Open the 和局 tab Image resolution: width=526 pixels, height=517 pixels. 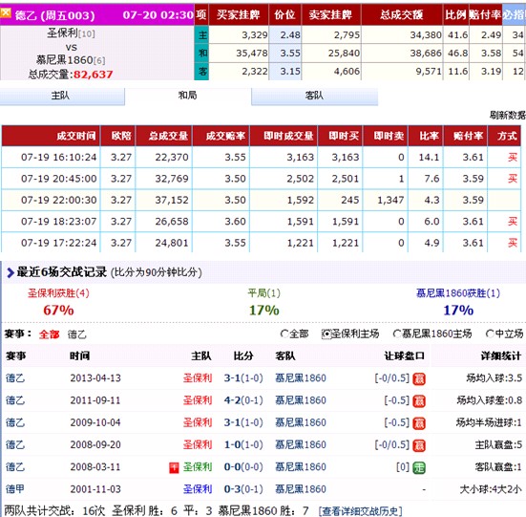(188, 96)
